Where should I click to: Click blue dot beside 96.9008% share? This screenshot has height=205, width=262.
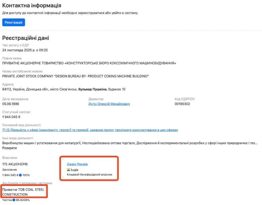(14, 200)
